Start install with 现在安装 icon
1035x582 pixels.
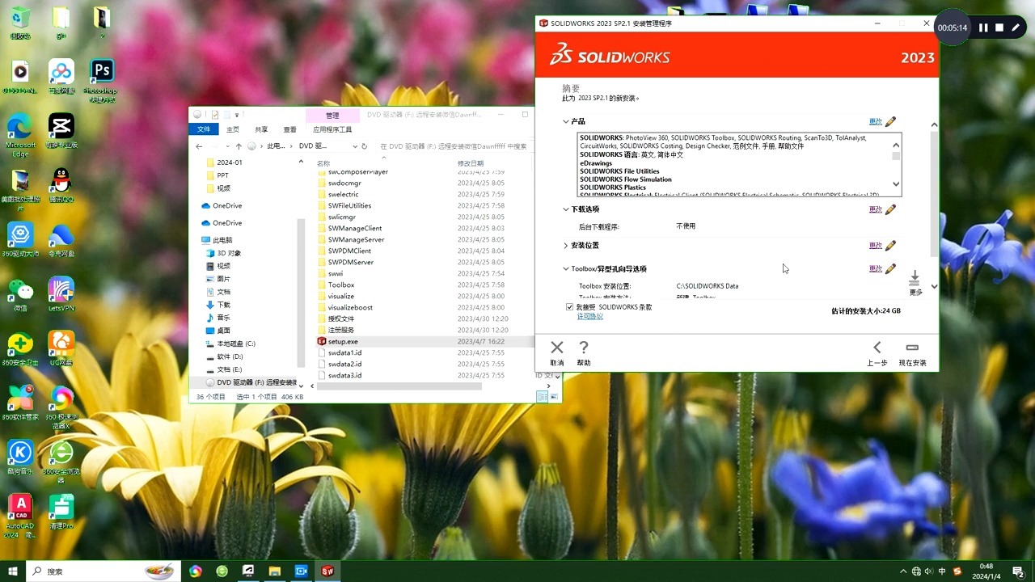tap(912, 348)
